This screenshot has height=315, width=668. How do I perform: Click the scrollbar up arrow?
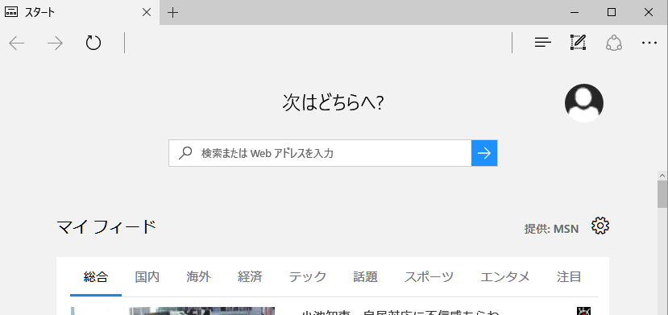pos(662,176)
